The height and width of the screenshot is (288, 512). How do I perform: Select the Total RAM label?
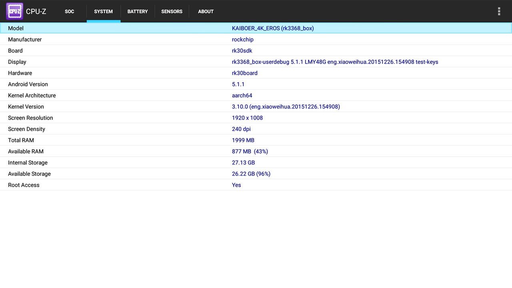21,140
